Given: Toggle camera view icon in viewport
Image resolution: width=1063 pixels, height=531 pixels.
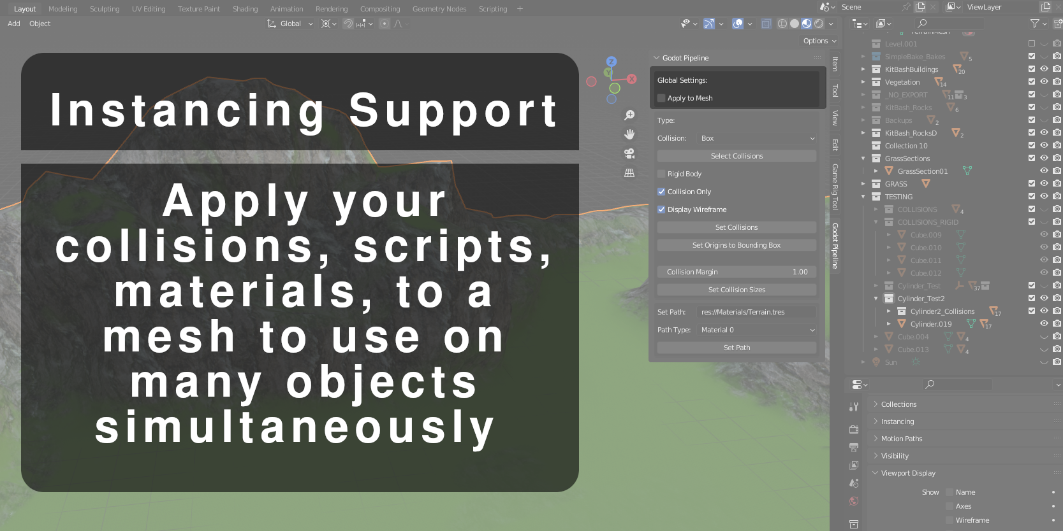Looking at the screenshot, I should pyautogui.click(x=629, y=153).
